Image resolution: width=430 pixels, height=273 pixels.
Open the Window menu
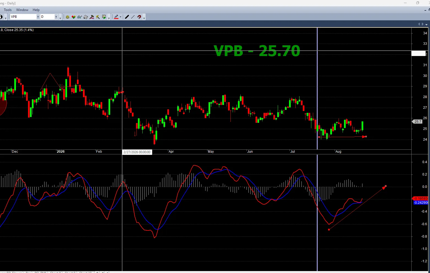coord(22,10)
